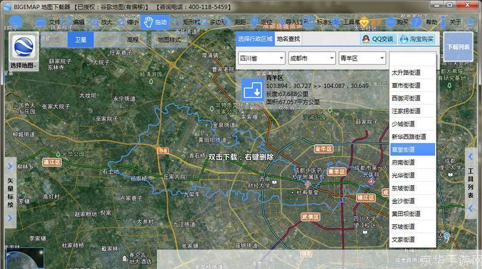Click upper arrow on 工具列表 panel
The height and width of the screenshot is (269, 482).
click(471, 157)
